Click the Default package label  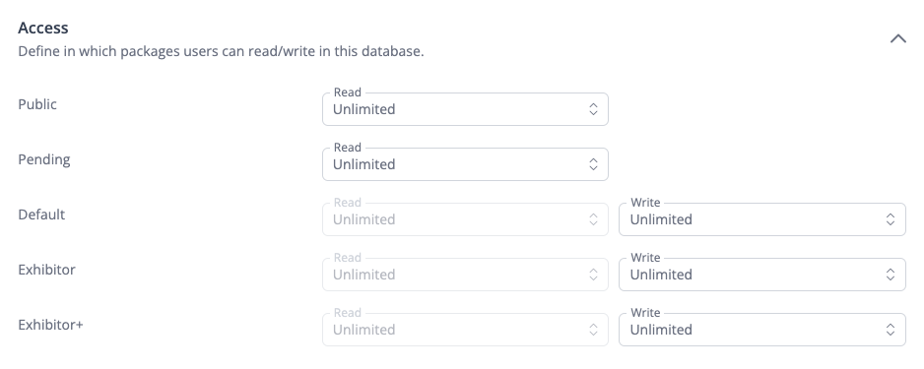click(x=41, y=215)
